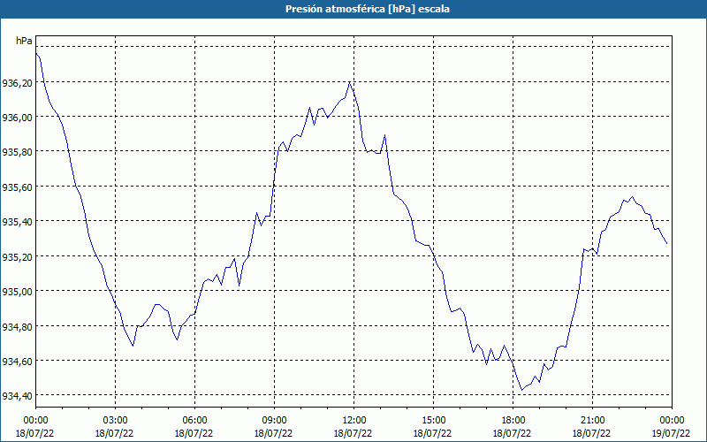This screenshot has height=442, width=707.
Task: Click the 09:00 time axis label
Action: coord(274,421)
